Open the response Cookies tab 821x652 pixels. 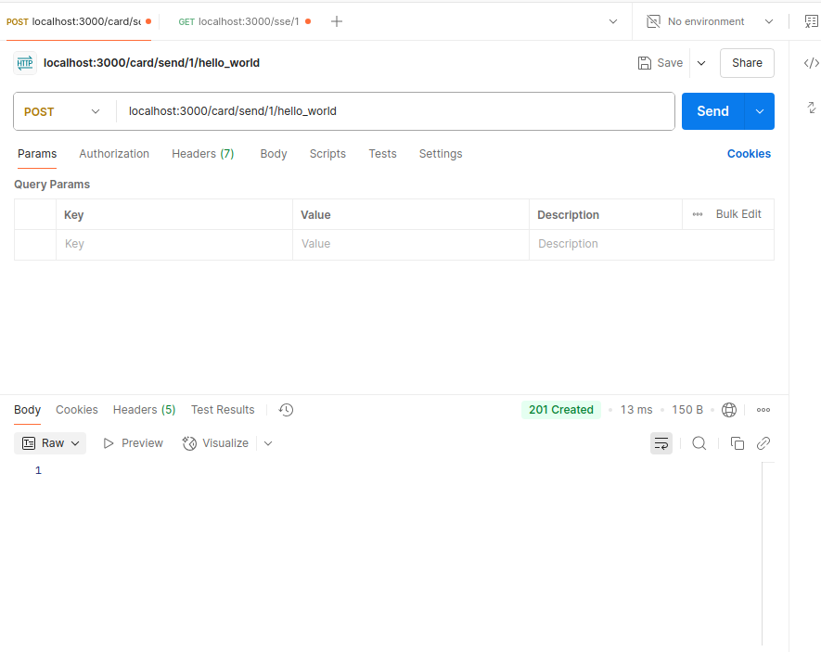tap(77, 410)
